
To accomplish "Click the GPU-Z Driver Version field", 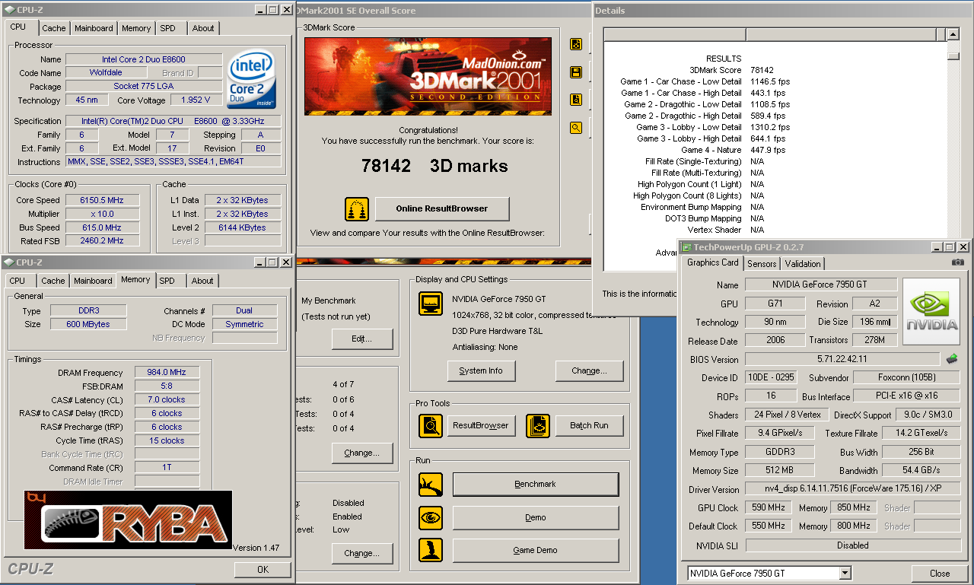I will (852, 489).
